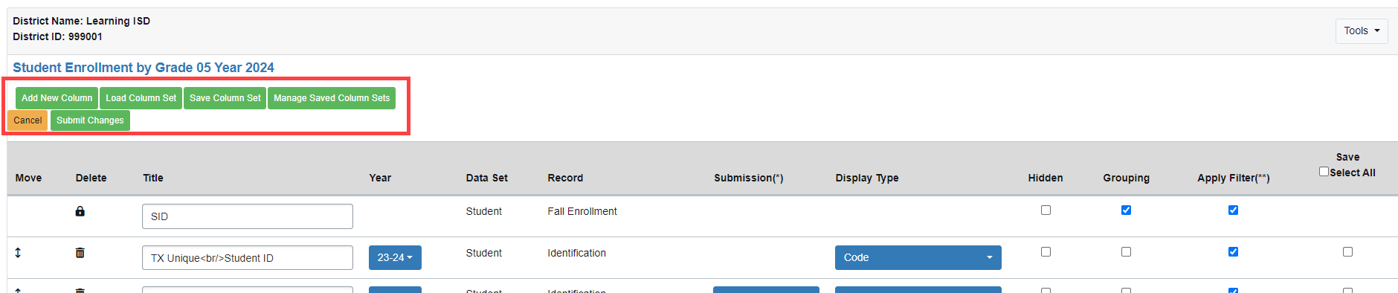
Task: Delete the TX Unique Student ID column
Action: [80, 253]
